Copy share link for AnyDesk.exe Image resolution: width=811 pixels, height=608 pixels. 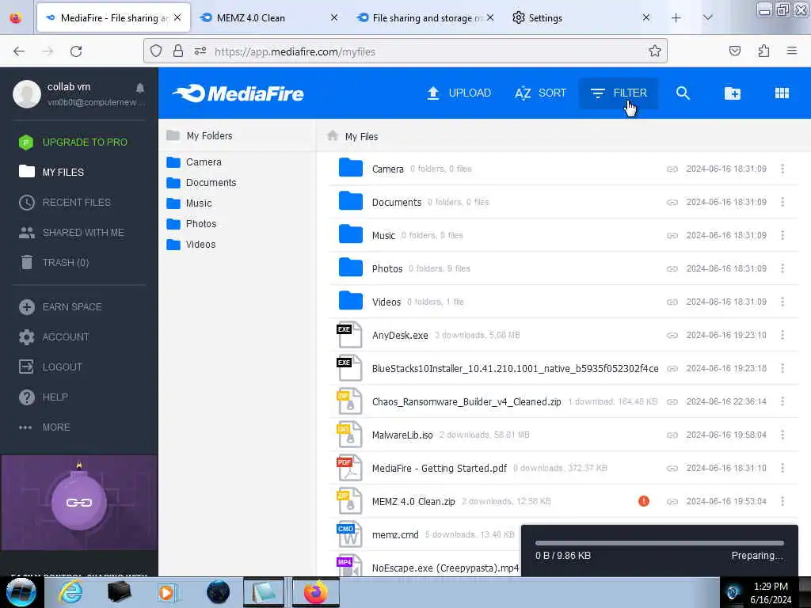point(672,336)
